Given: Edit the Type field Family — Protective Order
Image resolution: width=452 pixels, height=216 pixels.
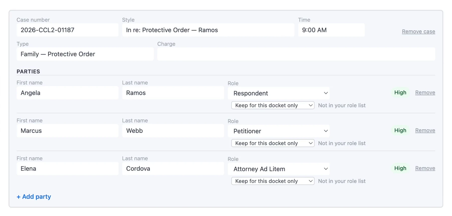Looking at the screenshot, I should pos(85,54).
